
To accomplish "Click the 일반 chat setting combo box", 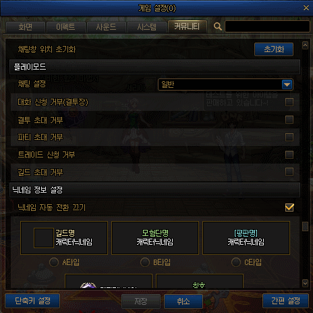I will 225,85.
